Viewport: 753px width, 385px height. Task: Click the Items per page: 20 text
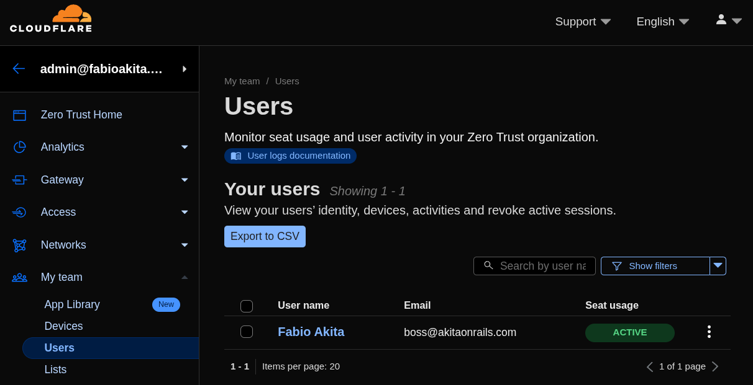301,366
